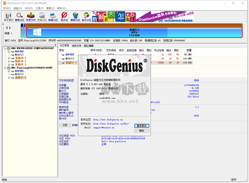This screenshot has width=249, height=183.
Task: Collapse the HD1 Fanxiang S101 disk node
Action: click(4, 67)
